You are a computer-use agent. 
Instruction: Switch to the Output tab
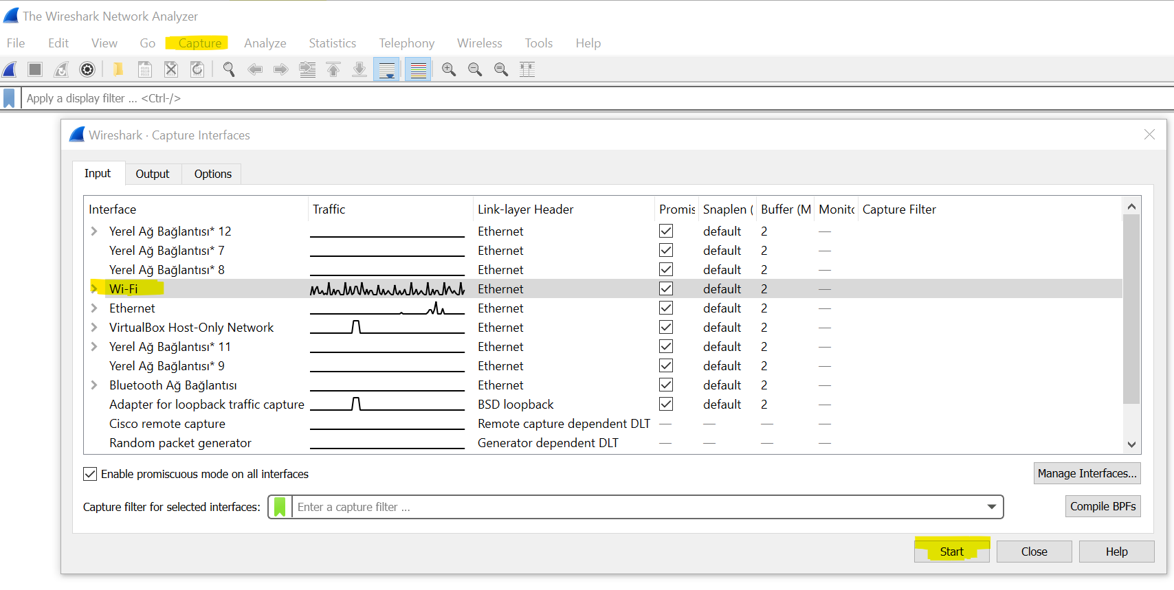tap(153, 174)
